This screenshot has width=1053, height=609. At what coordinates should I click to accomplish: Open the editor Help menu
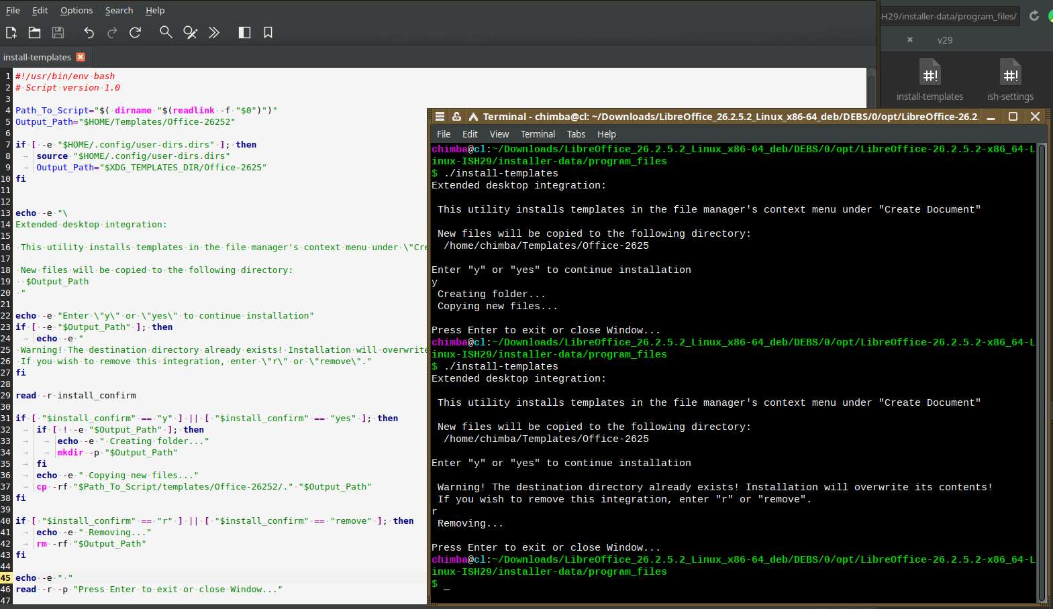[155, 10]
